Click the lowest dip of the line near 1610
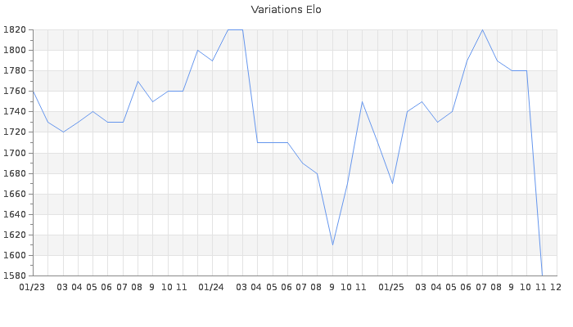This screenshot has height=327, width=573. click(x=332, y=244)
